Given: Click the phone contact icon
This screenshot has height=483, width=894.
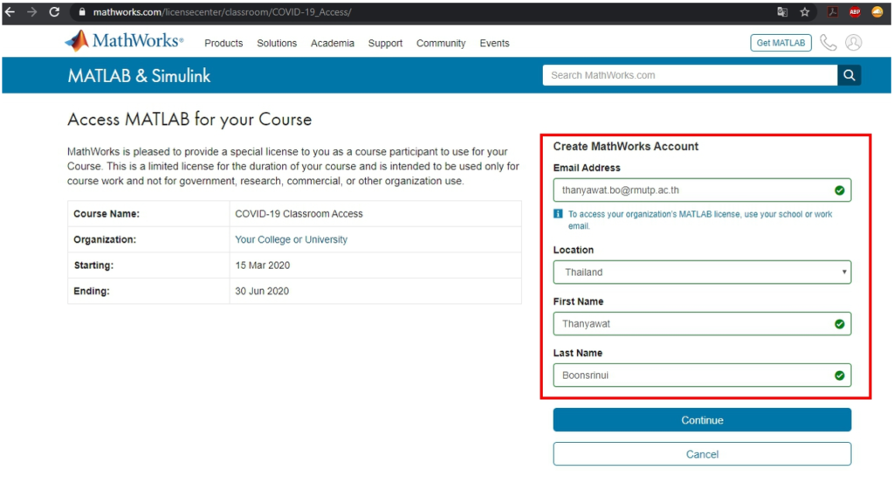Looking at the screenshot, I should pos(829,43).
